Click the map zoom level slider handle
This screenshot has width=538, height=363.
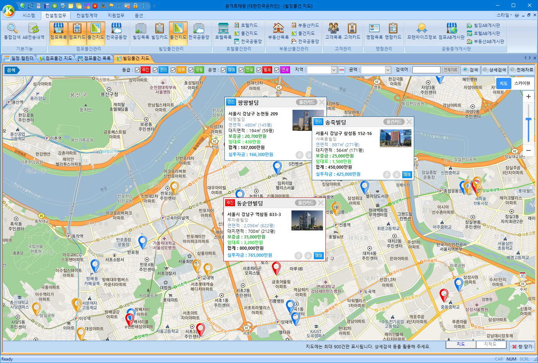tap(528, 119)
